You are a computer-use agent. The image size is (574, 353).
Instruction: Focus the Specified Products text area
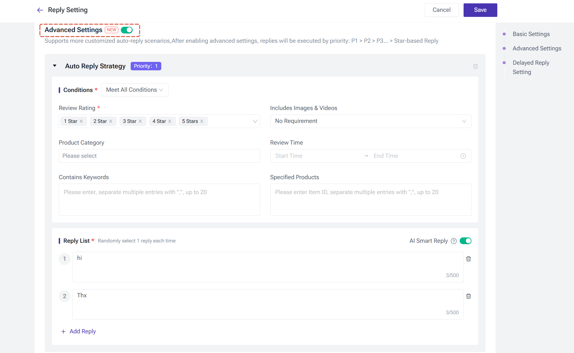[x=371, y=200]
